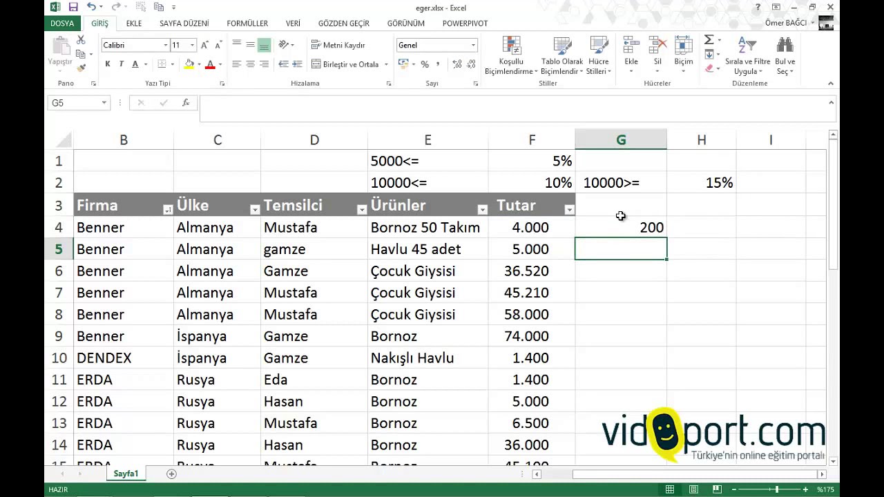The image size is (884, 497).
Task: Click the Copy icon in Pano group
Action: 81,54
